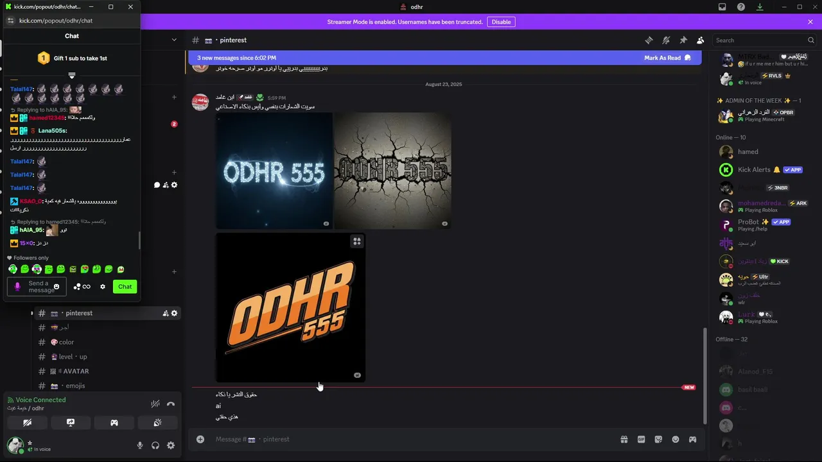
Task: Invite people icon on pinterest channel
Action: 166,313
